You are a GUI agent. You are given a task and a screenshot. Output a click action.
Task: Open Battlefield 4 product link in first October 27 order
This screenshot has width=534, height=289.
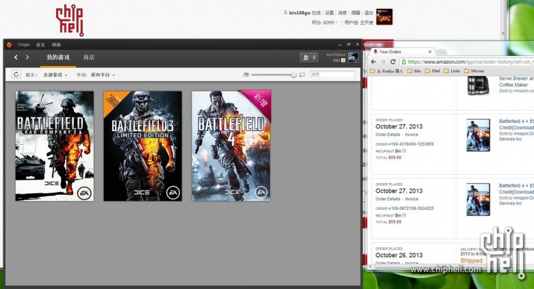516,124
